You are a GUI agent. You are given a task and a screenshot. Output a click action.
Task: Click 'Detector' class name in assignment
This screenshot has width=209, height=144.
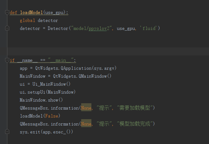58,28
